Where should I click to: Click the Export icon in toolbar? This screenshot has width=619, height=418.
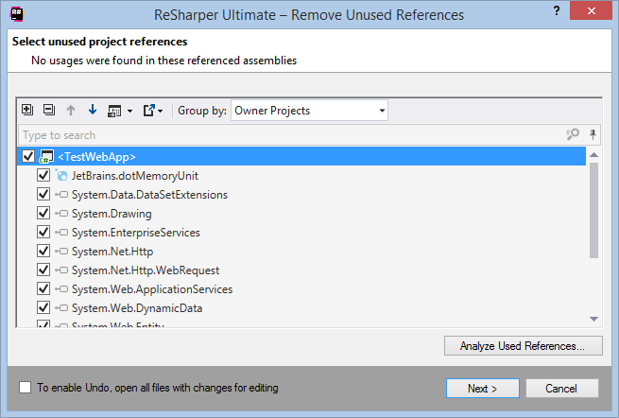[x=148, y=111]
